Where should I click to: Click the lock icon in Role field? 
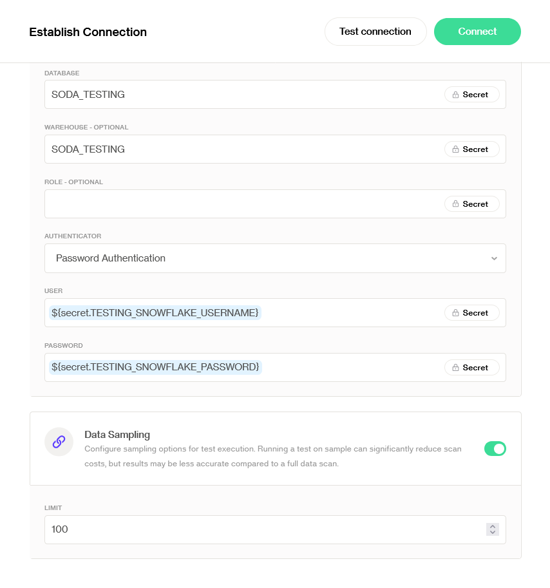point(455,204)
